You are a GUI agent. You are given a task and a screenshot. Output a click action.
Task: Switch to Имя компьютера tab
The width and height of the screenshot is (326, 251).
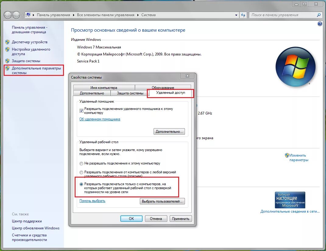[104, 88]
